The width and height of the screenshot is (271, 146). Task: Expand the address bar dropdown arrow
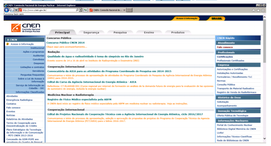point(80,10)
